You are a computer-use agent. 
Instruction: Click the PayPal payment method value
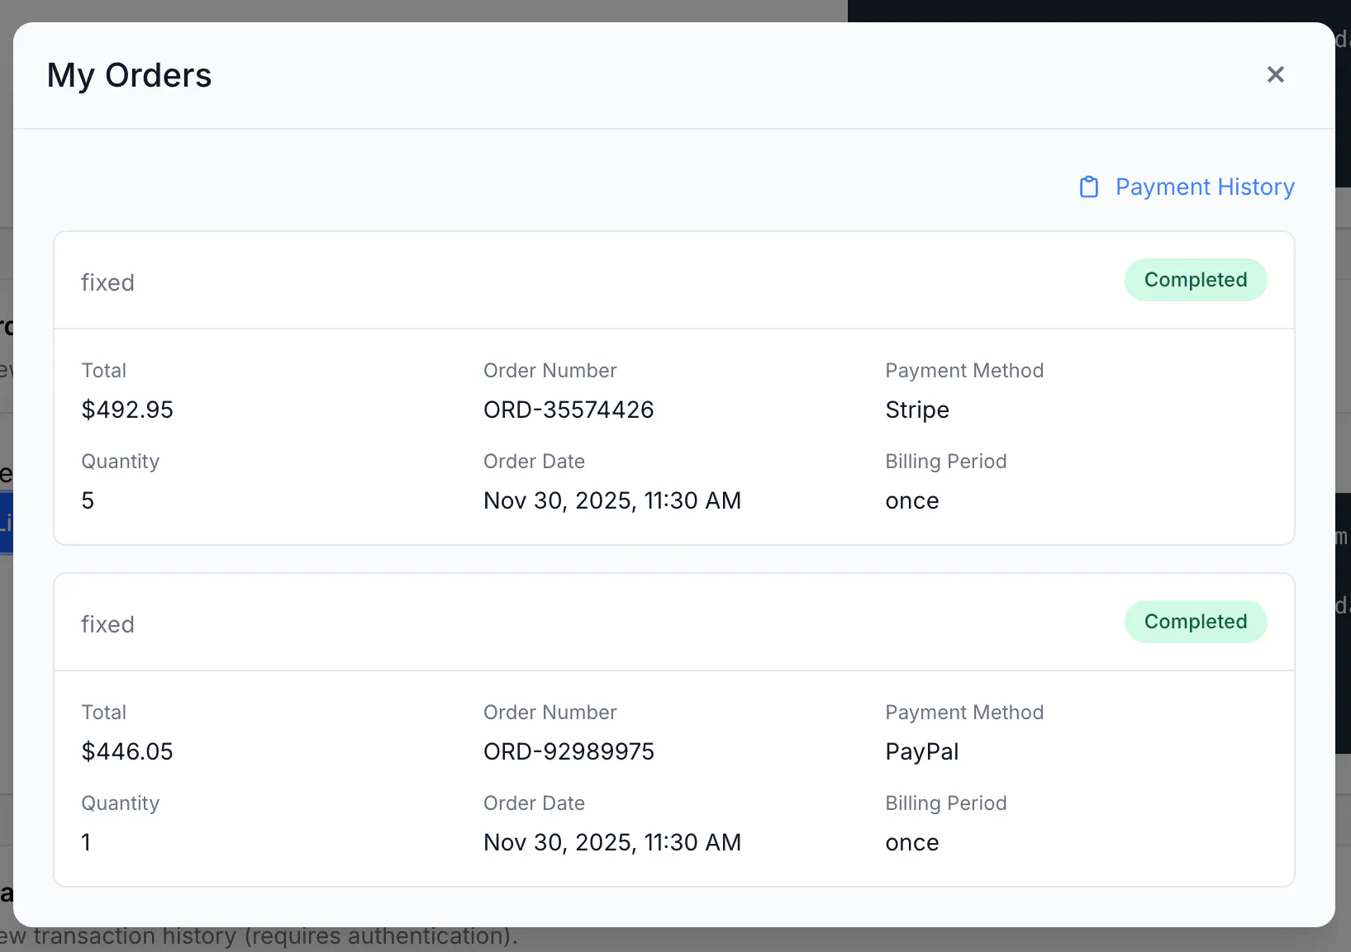pyautogui.click(x=922, y=751)
